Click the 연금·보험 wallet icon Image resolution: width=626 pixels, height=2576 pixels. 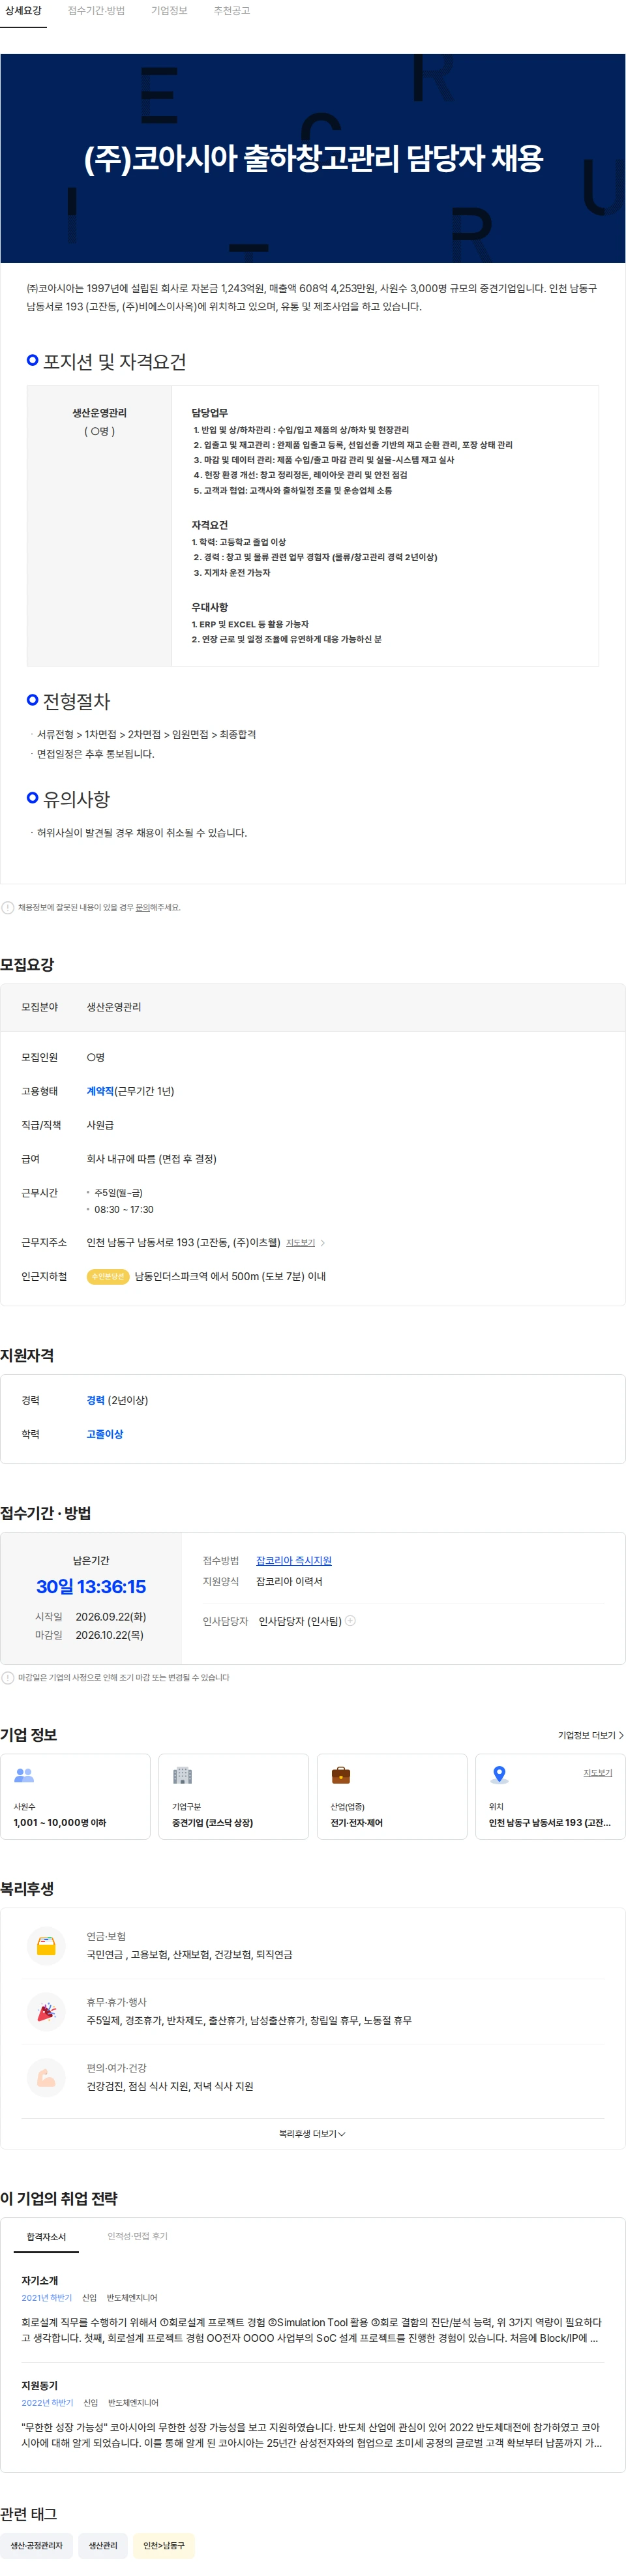(46, 1945)
